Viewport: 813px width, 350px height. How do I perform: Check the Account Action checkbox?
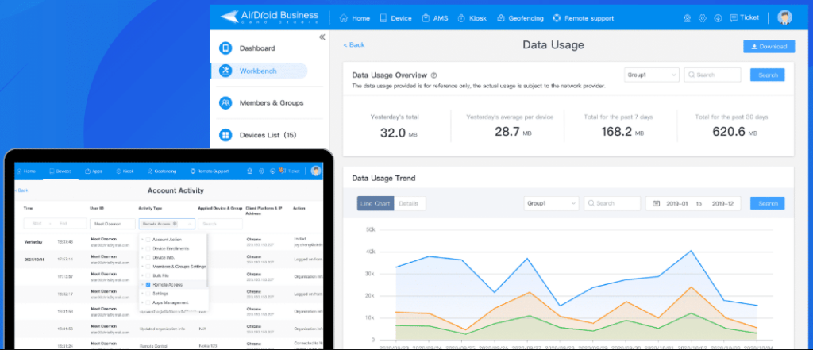click(148, 240)
